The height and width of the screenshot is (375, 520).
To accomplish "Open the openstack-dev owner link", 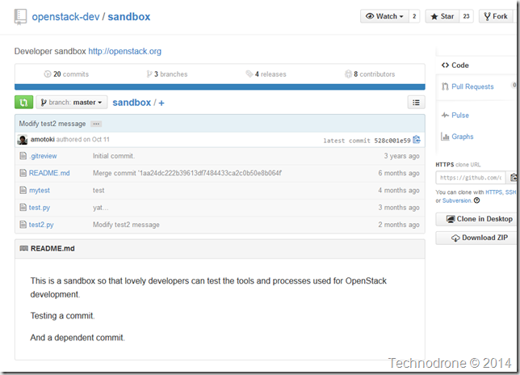I will click(x=65, y=17).
